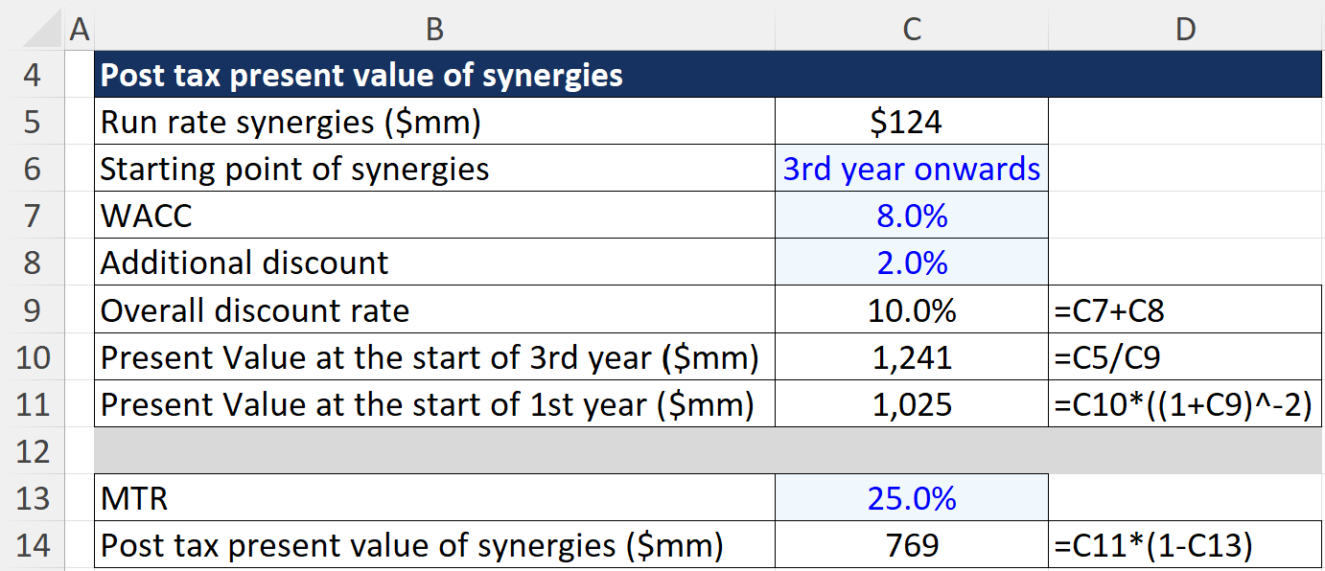
Task: Select column B header
Action: pyautogui.click(x=434, y=29)
